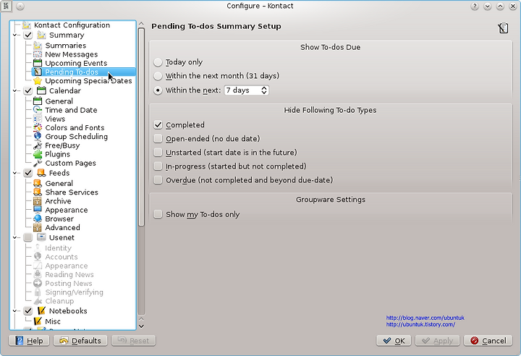Image resolution: width=521 pixels, height=356 pixels.
Task: Check Overdue to-dos checkbox
Action: pos(158,180)
